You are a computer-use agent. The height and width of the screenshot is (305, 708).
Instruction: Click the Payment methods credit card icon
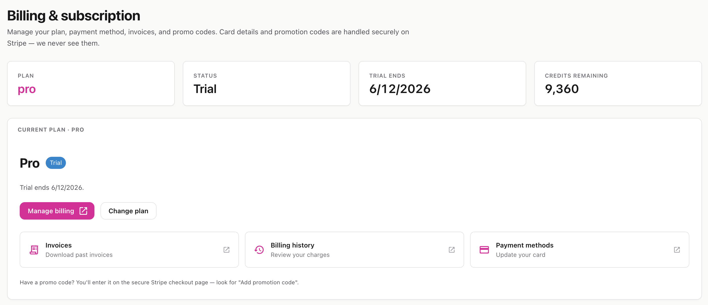tap(484, 250)
